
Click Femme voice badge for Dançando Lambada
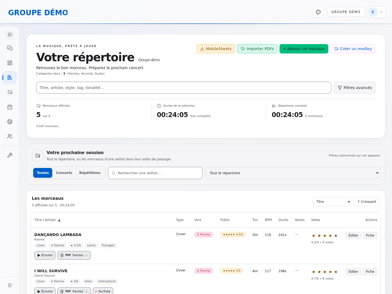pyautogui.click(x=204, y=234)
